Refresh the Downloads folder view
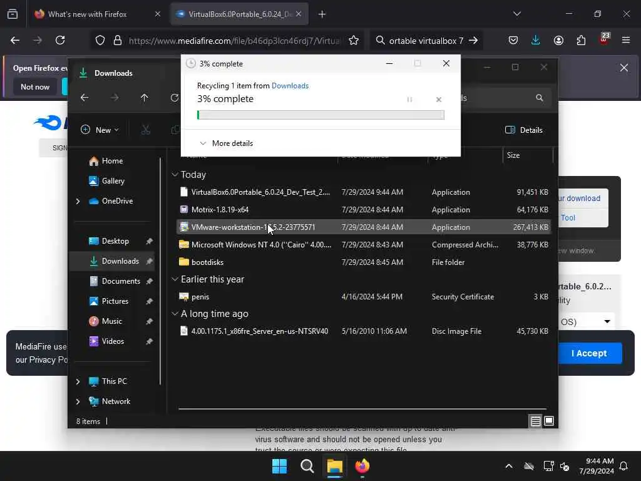The width and height of the screenshot is (641, 481). [x=175, y=98]
